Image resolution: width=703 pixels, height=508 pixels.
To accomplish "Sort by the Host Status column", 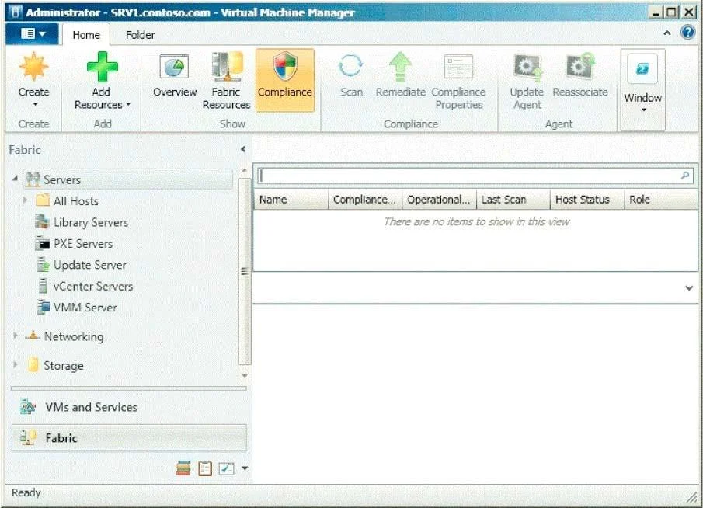I will [587, 200].
